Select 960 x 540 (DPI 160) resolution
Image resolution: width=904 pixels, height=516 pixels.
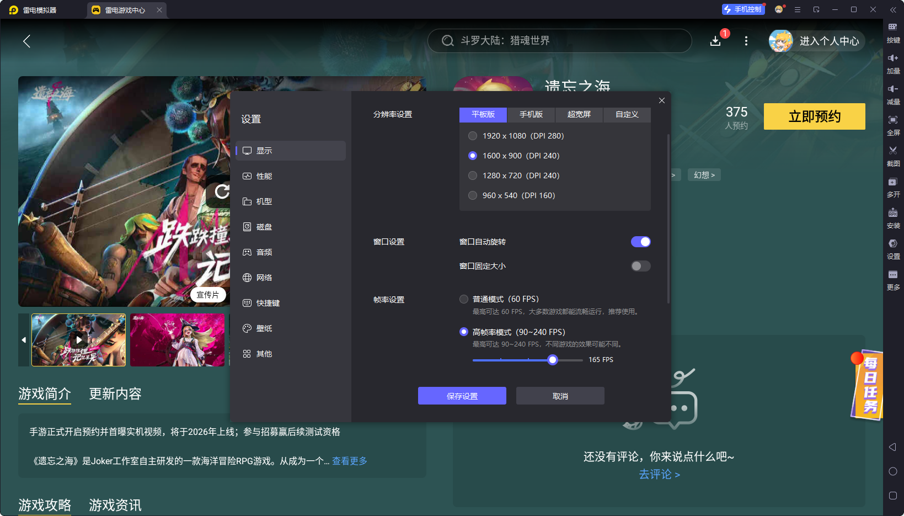pyautogui.click(x=473, y=195)
